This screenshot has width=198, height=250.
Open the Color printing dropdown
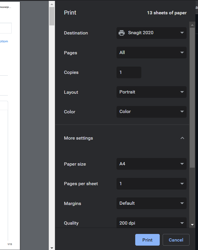click(x=151, y=112)
